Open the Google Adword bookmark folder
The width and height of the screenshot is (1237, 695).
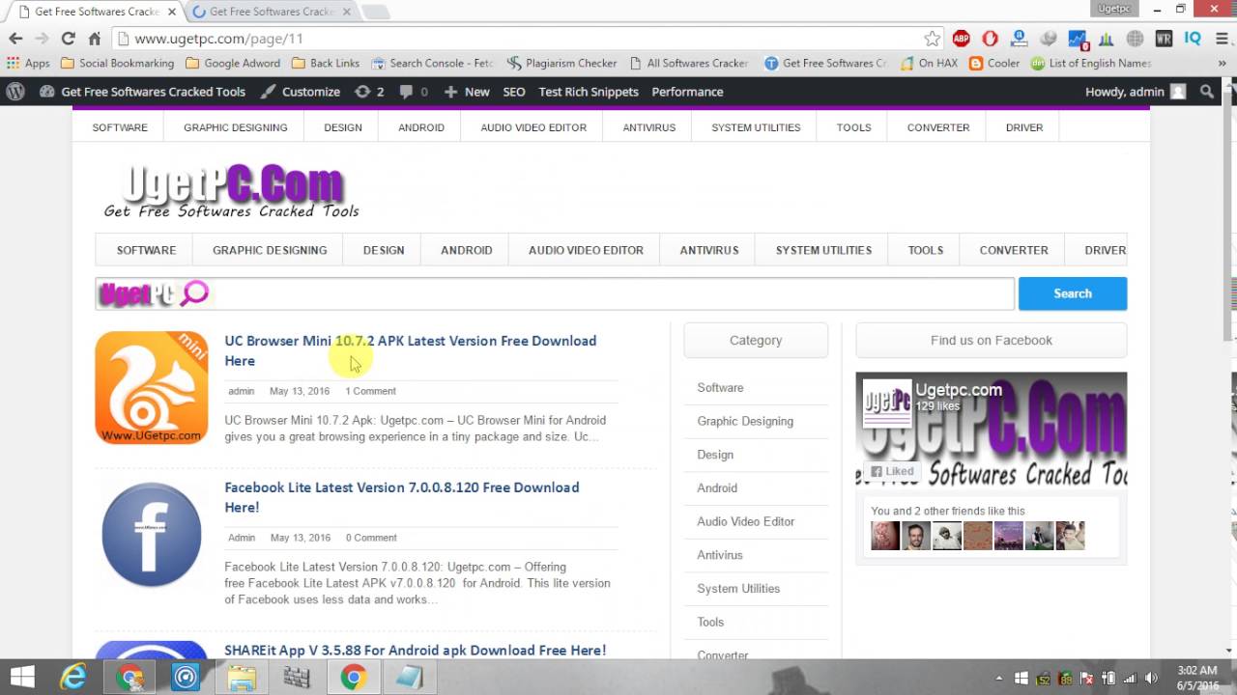[x=233, y=63]
